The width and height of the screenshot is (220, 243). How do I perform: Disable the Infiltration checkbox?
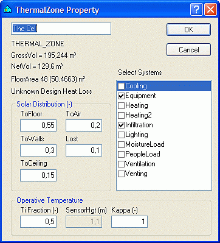[x=121, y=125]
